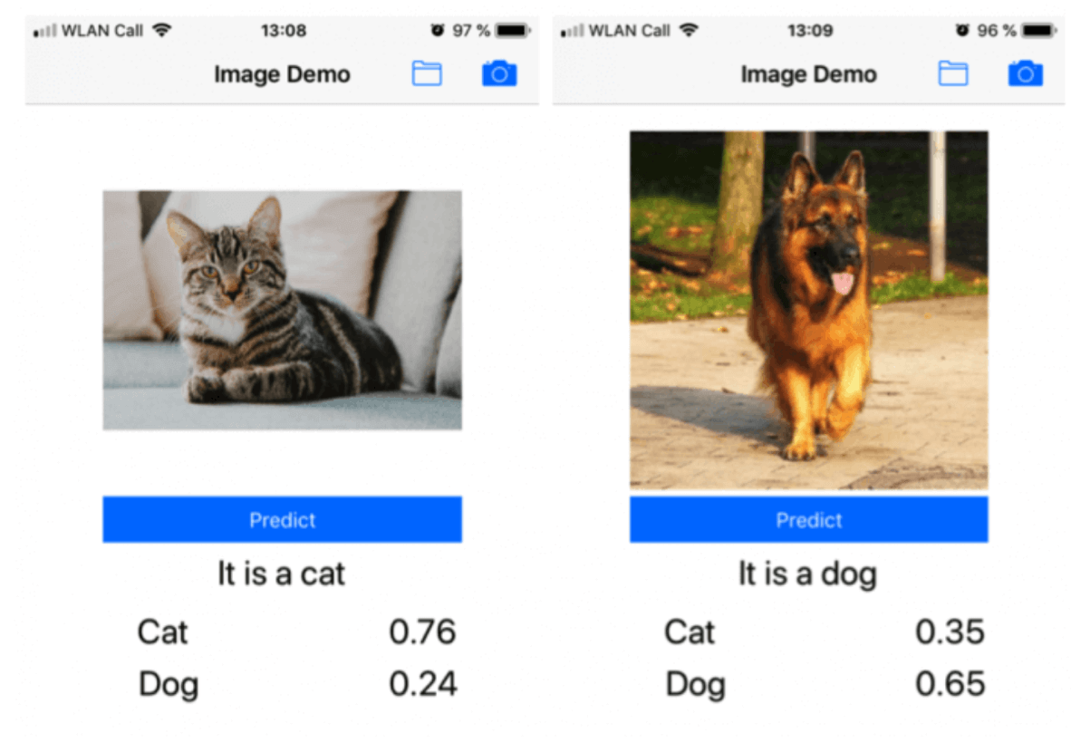Viewport: 1071px width, 752px height.
Task: Tap the battery icon beside 97 %
Action: pyautogui.click(x=513, y=30)
